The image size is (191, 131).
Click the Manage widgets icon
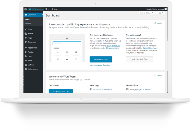[127, 89]
